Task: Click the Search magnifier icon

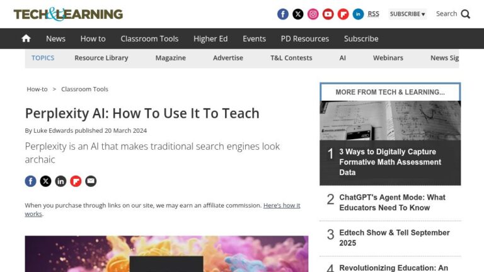Action: [466, 14]
